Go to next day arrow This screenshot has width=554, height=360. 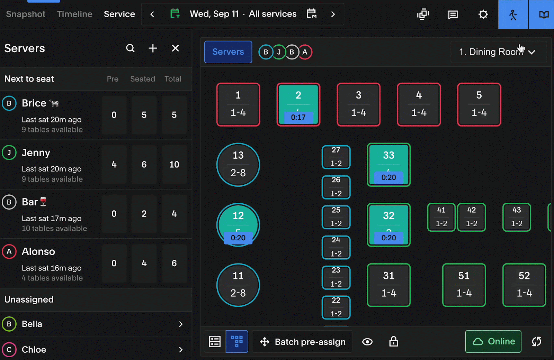(333, 14)
